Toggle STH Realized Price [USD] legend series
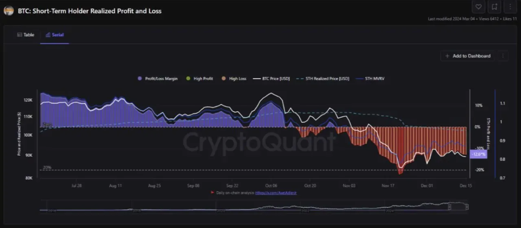The height and width of the screenshot is (228, 521). pyautogui.click(x=324, y=78)
